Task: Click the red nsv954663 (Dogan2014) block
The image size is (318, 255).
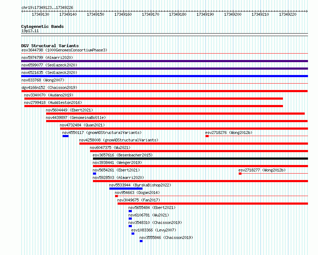Action: click(116, 196)
